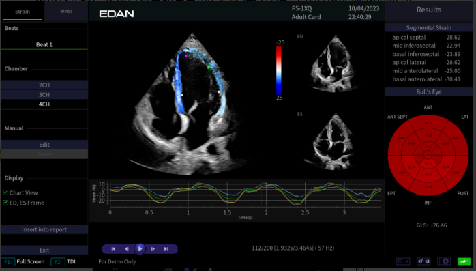This screenshot has width=476, height=271.
Task: Click the network connection status icon
Action: 403,261
